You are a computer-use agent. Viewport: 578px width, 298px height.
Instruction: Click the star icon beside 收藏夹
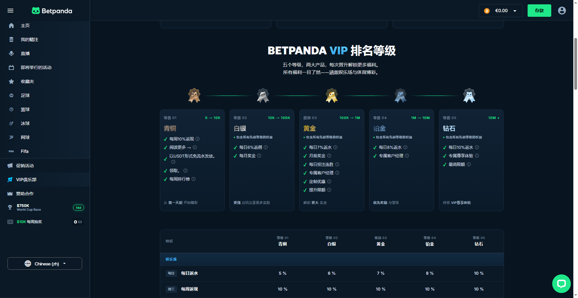click(x=12, y=81)
